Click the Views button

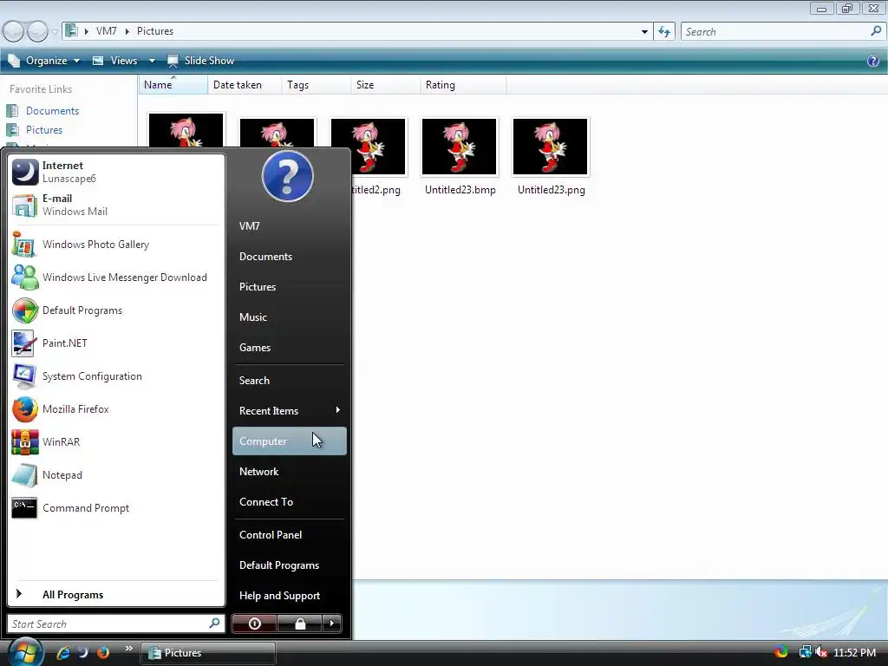click(115, 61)
